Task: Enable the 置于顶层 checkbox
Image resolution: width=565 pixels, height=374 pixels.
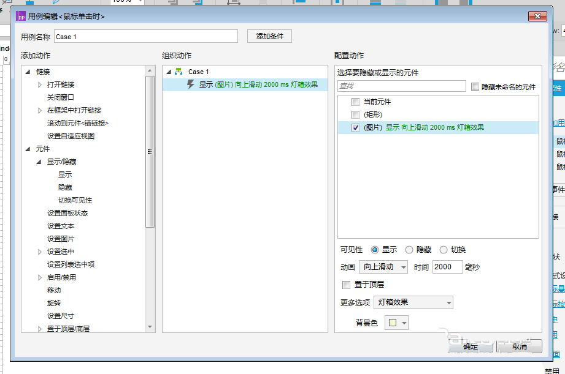Action: coord(346,285)
